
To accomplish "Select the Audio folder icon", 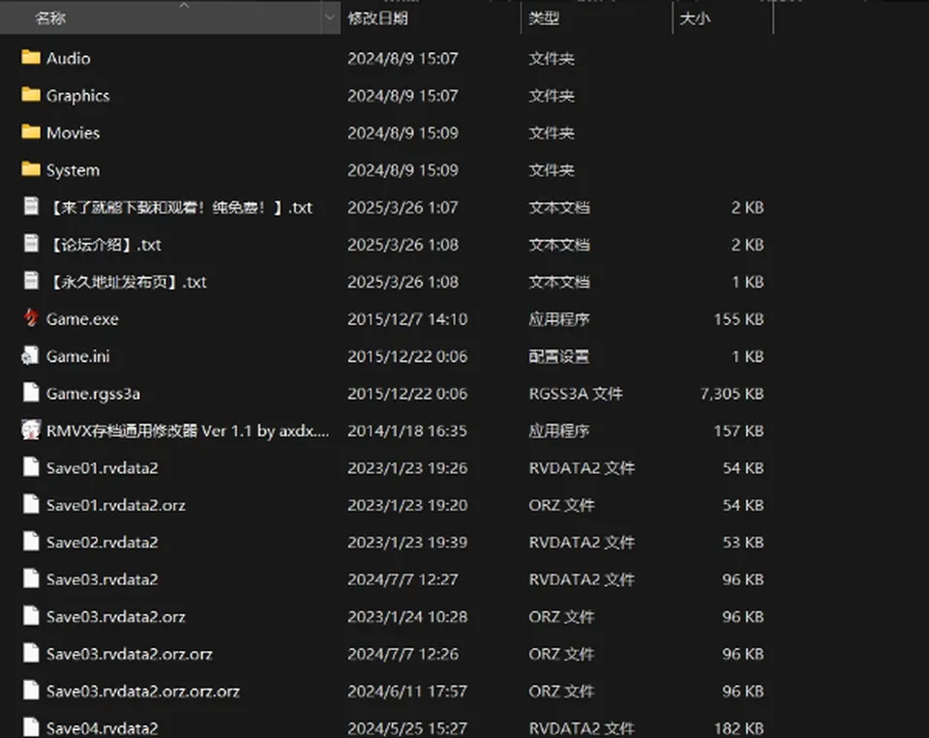I will 31,57.
